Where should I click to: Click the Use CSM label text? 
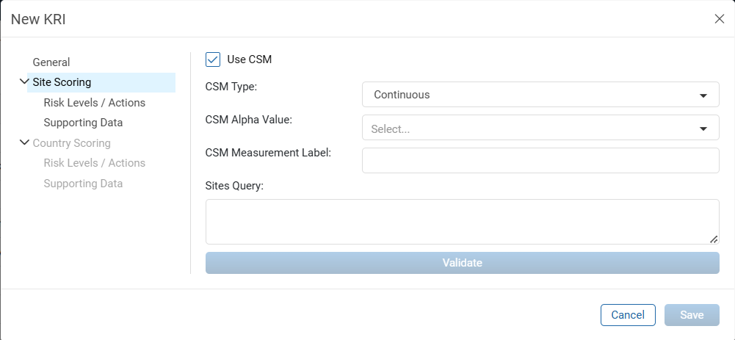point(250,59)
